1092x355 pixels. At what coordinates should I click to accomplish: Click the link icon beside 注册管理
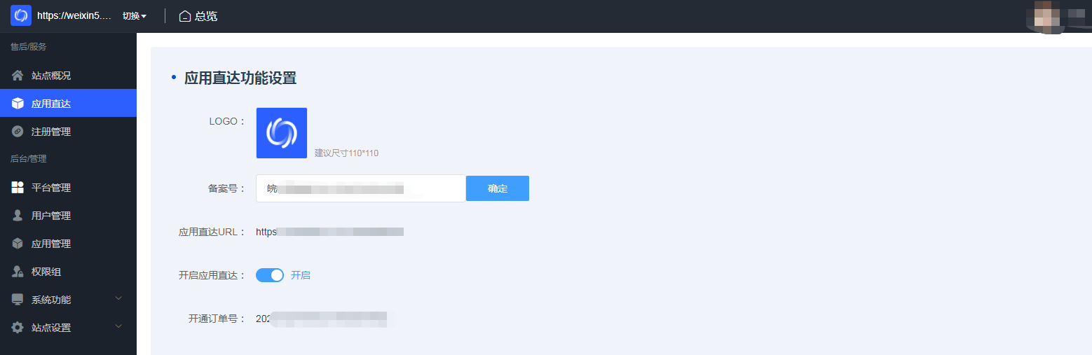(x=18, y=131)
